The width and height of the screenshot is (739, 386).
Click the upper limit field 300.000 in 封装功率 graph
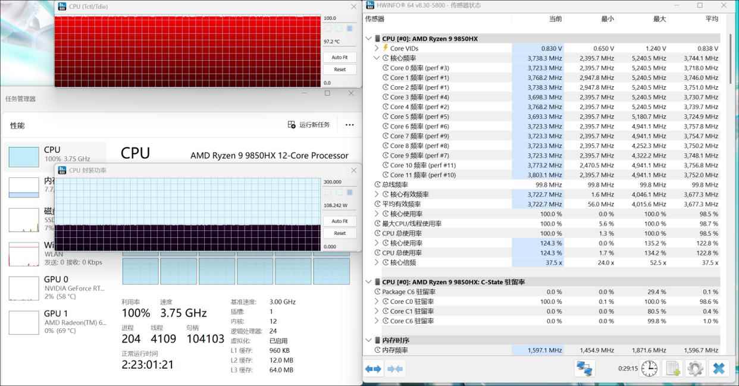[x=339, y=182]
